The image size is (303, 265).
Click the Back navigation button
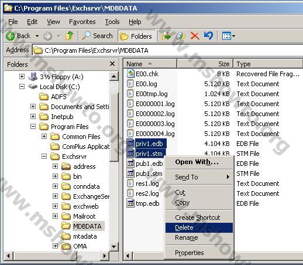18,36
